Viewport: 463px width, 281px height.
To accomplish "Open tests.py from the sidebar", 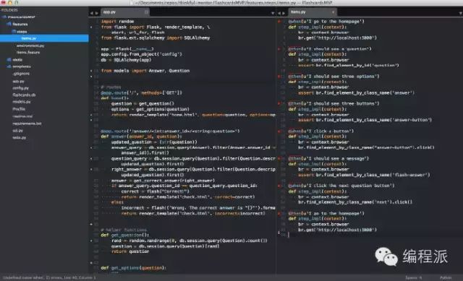I will (x=20, y=138).
